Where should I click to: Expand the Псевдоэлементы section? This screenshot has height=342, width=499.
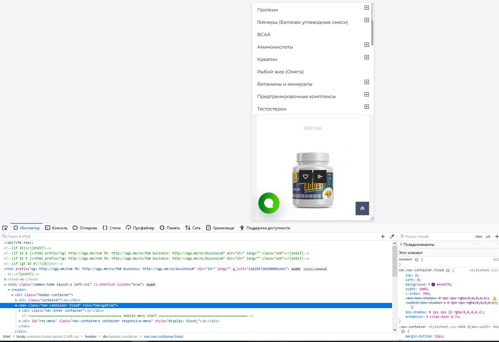click(401, 244)
